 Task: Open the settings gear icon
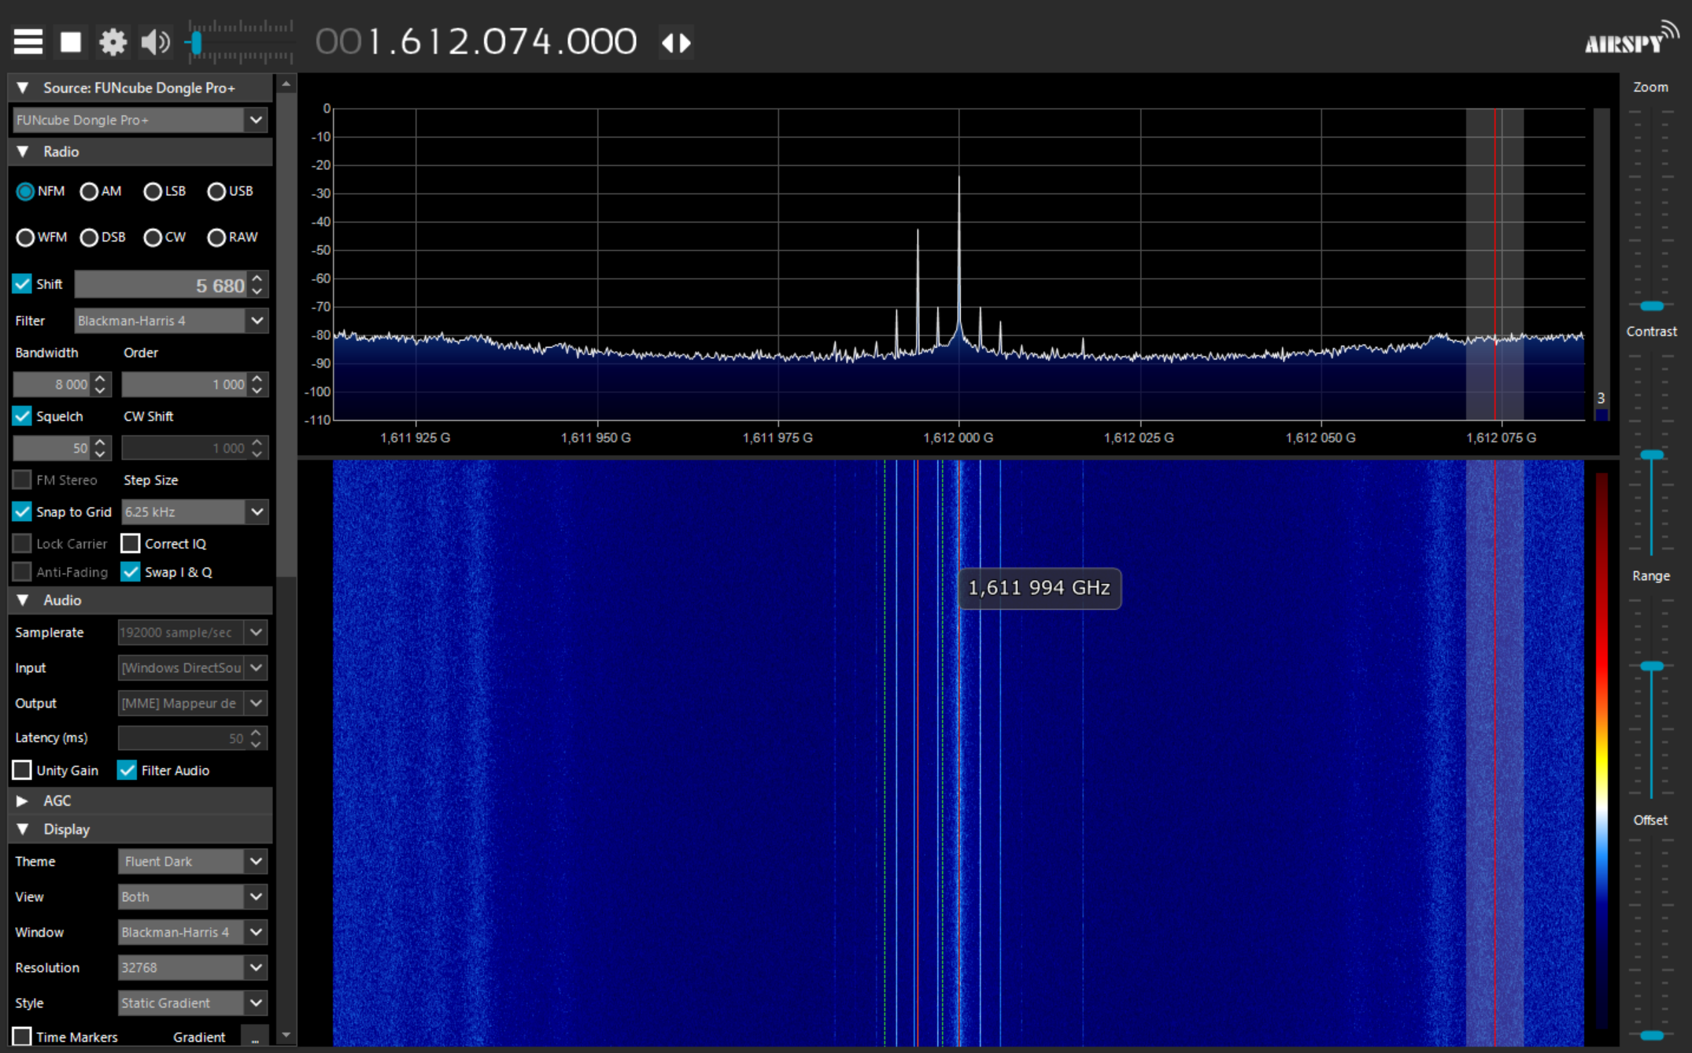[113, 42]
